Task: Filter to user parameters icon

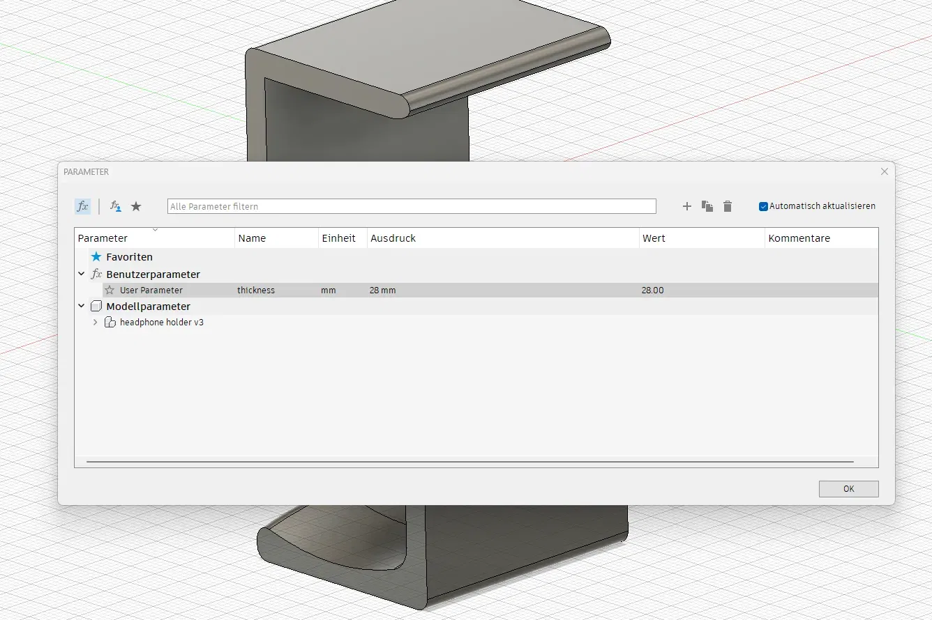Action: [x=116, y=206]
